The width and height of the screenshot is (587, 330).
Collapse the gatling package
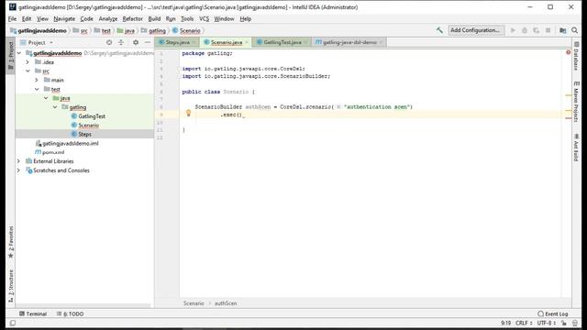[x=55, y=107]
